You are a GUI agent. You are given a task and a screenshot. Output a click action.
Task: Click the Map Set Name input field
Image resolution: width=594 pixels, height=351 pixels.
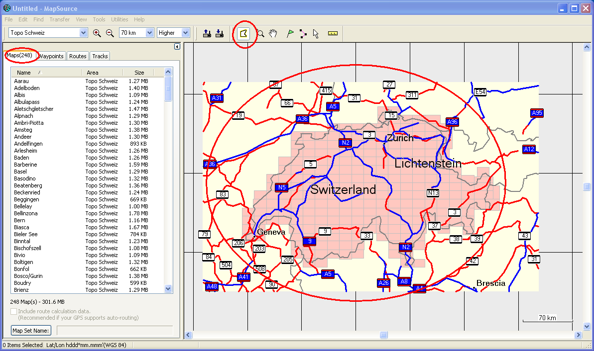[115, 331]
